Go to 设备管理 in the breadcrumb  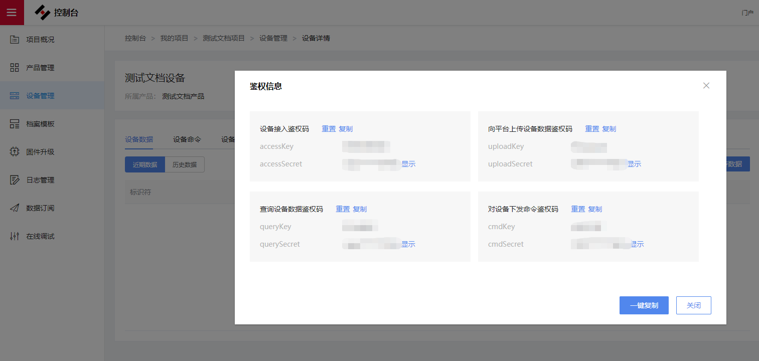(273, 38)
